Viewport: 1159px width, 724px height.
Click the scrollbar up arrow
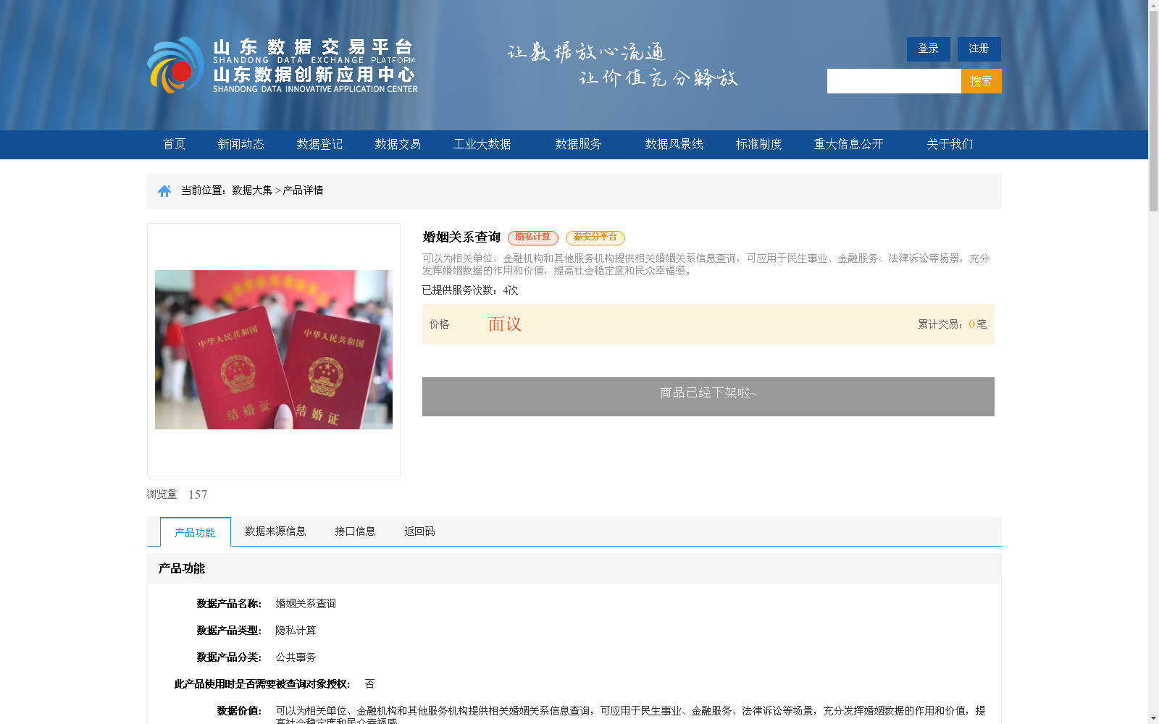1153,6
